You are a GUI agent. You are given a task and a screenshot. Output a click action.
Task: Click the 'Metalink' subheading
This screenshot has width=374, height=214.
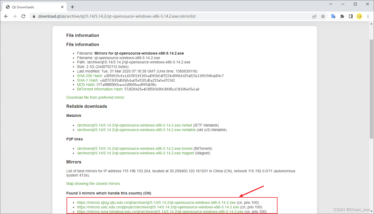pos(74,116)
